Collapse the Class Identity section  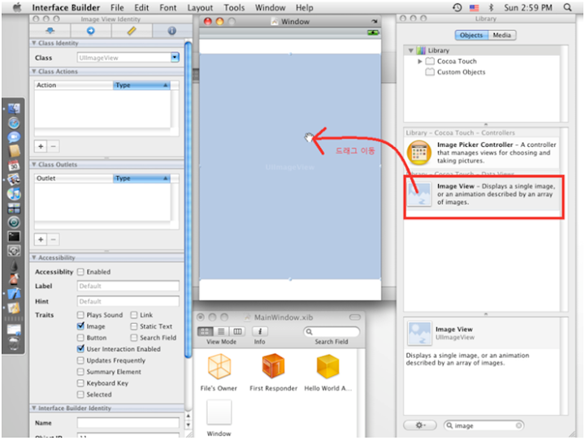coord(34,43)
